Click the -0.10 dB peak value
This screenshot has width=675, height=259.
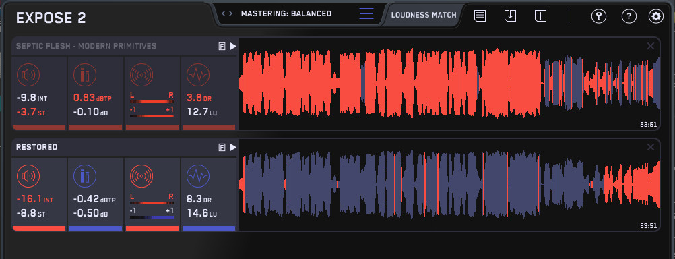pyautogui.click(x=90, y=113)
